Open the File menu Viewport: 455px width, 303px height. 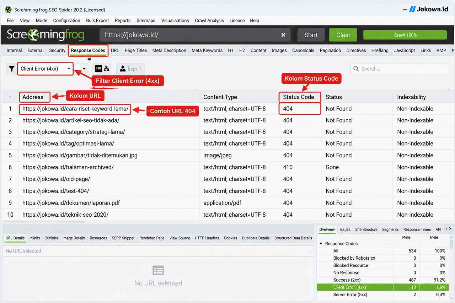(x=10, y=21)
